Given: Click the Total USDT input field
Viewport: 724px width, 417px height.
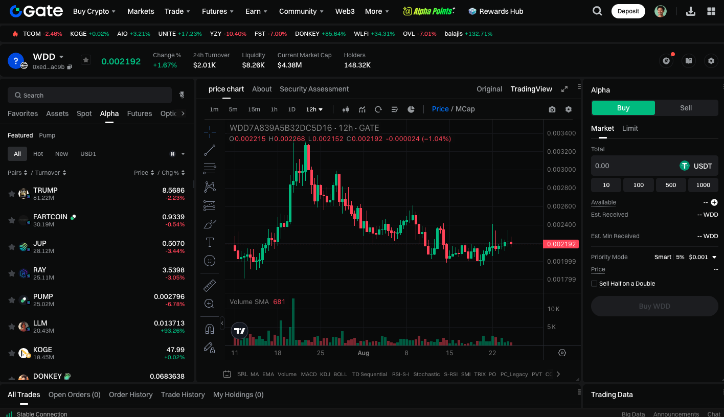Looking at the screenshot, I should 654,166.
